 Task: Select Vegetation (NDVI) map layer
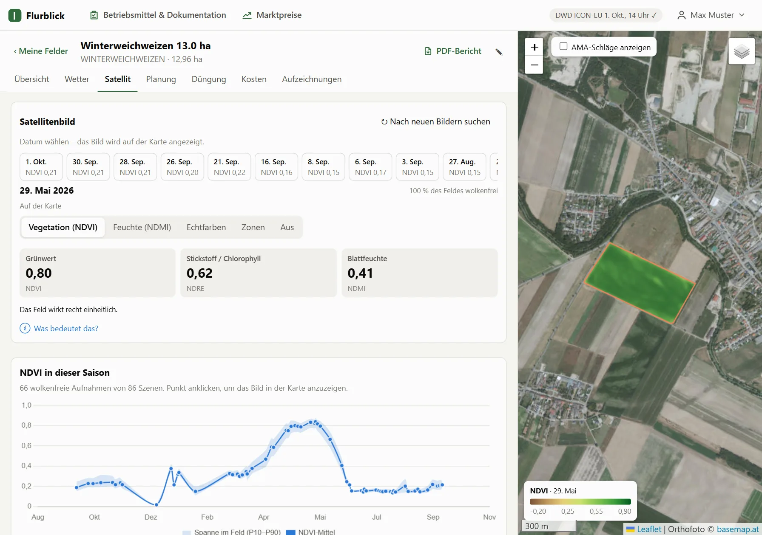[63, 227]
